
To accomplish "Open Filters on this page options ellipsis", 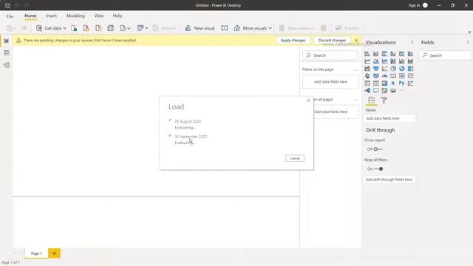I will coord(355,69).
